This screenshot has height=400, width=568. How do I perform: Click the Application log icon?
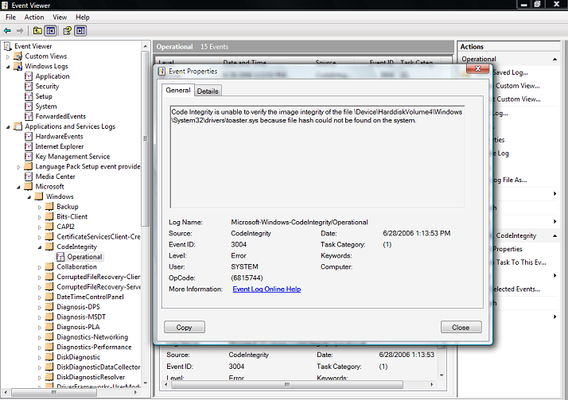tap(29, 76)
